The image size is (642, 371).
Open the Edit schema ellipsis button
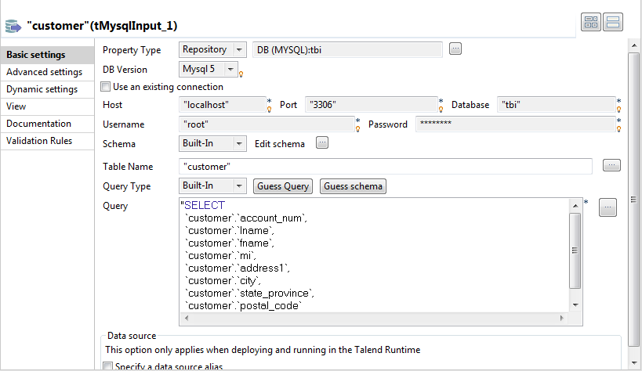[x=322, y=143]
